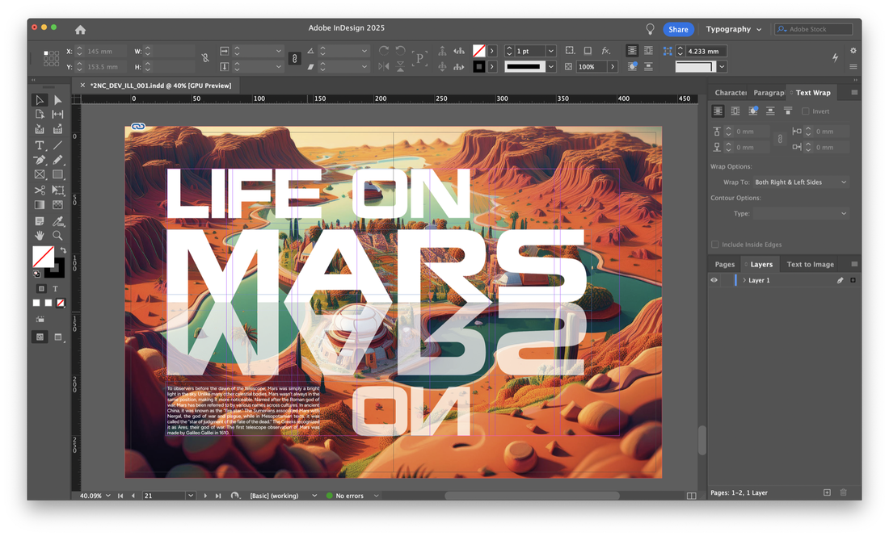This screenshot has width=889, height=536.
Task: Click rotate 90° clockwise icon
Action: 384,51
